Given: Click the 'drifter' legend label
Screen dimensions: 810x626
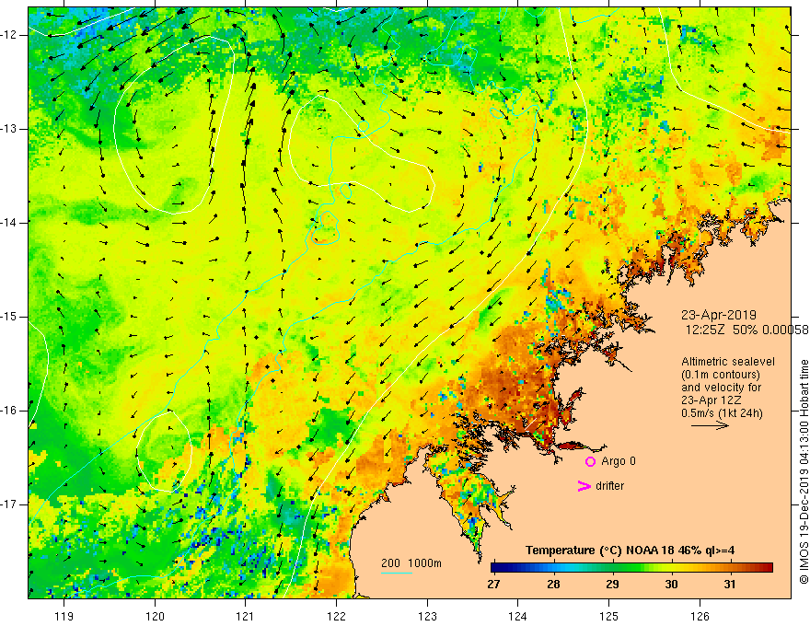Looking at the screenshot, I should coord(609,486).
